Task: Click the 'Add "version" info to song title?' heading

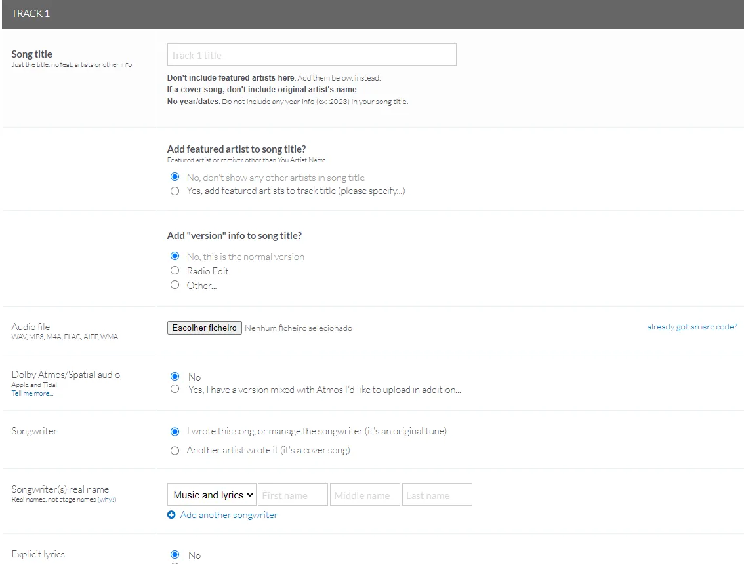Action: (234, 236)
